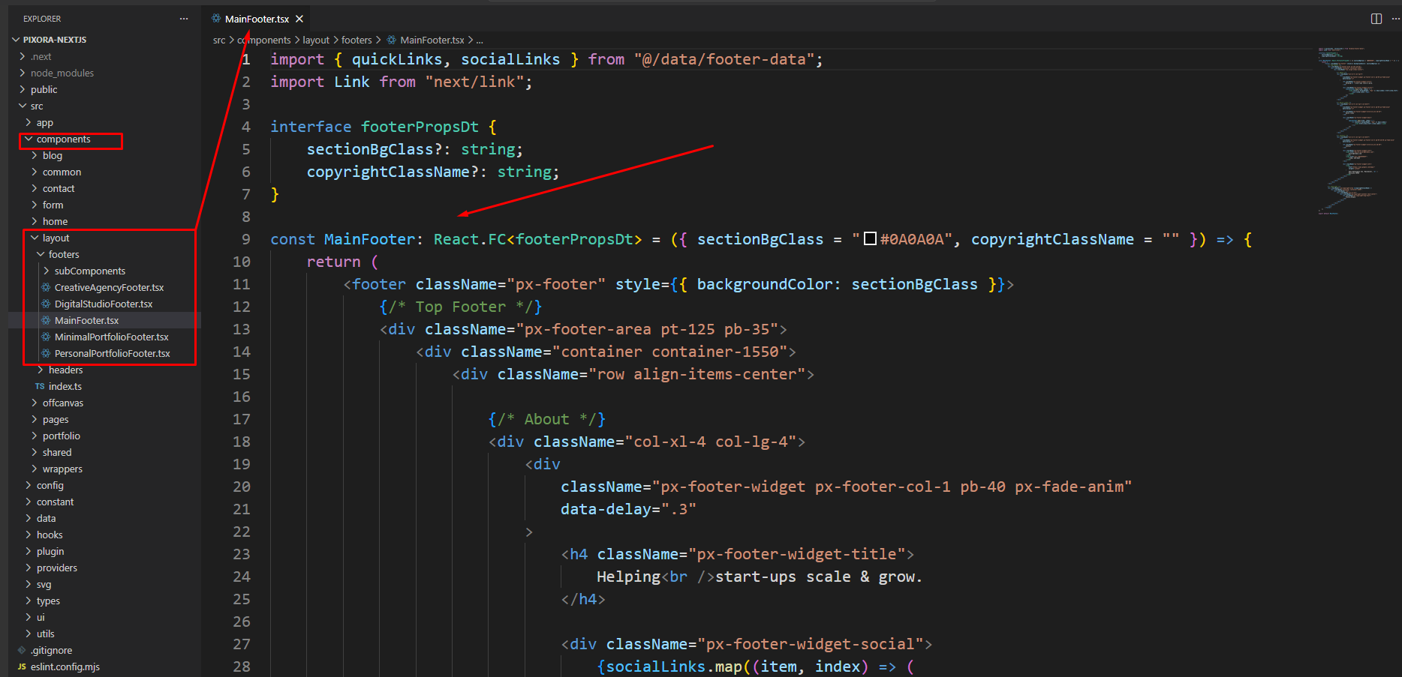Viewport: 1402px width, 677px height.
Task: Collapse the layout folder
Action: click(x=35, y=238)
